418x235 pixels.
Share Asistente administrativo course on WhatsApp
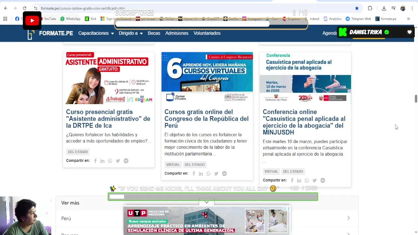click(110, 161)
